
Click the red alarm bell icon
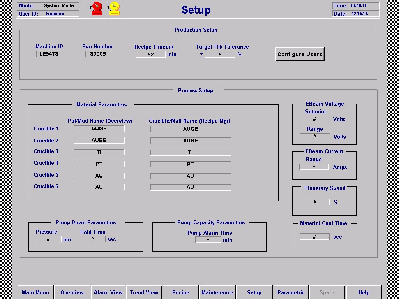96,9
